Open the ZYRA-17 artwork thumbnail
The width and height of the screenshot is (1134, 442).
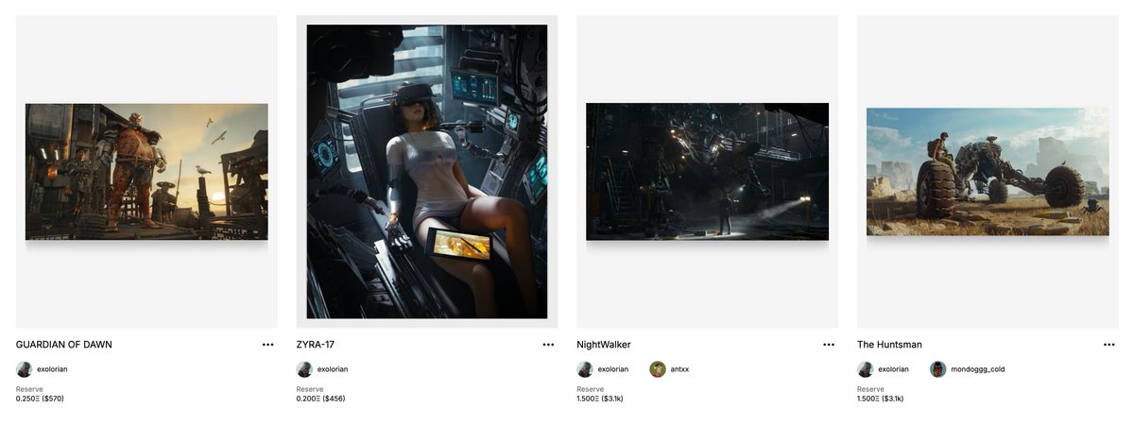coord(427,172)
